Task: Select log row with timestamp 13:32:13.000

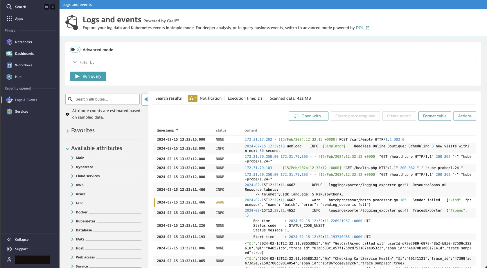Action: [315, 148]
